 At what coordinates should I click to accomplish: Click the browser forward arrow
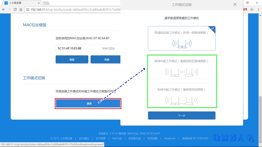pyautogui.click(x=9, y=9)
